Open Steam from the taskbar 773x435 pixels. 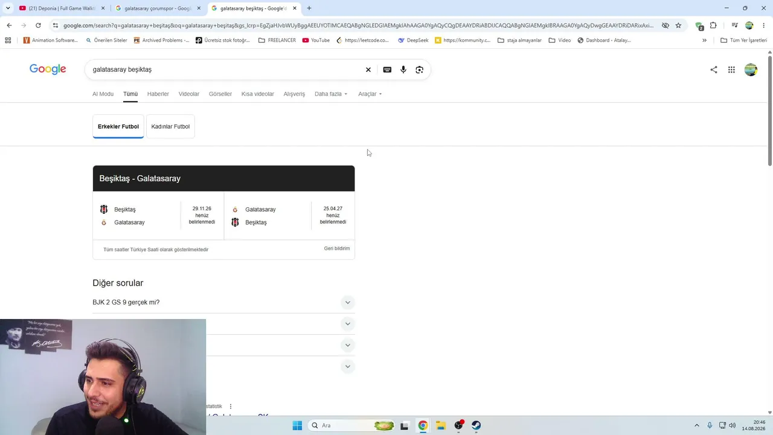click(476, 425)
